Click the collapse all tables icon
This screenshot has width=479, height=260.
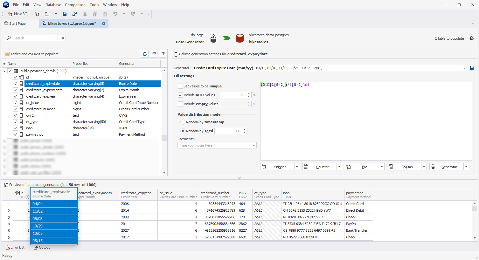click(163, 54)
